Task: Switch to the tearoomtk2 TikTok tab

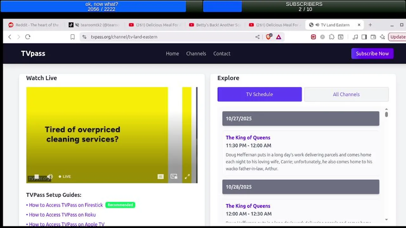Action: tap(94, 25)
